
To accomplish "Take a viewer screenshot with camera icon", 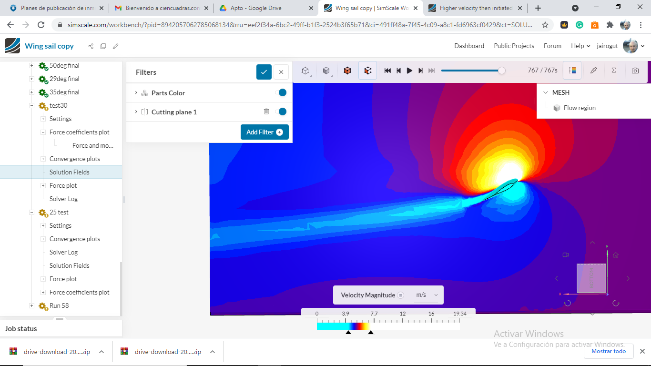I will (635, 71).
